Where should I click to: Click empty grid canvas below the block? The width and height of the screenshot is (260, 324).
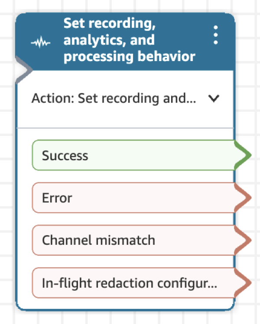130,318
